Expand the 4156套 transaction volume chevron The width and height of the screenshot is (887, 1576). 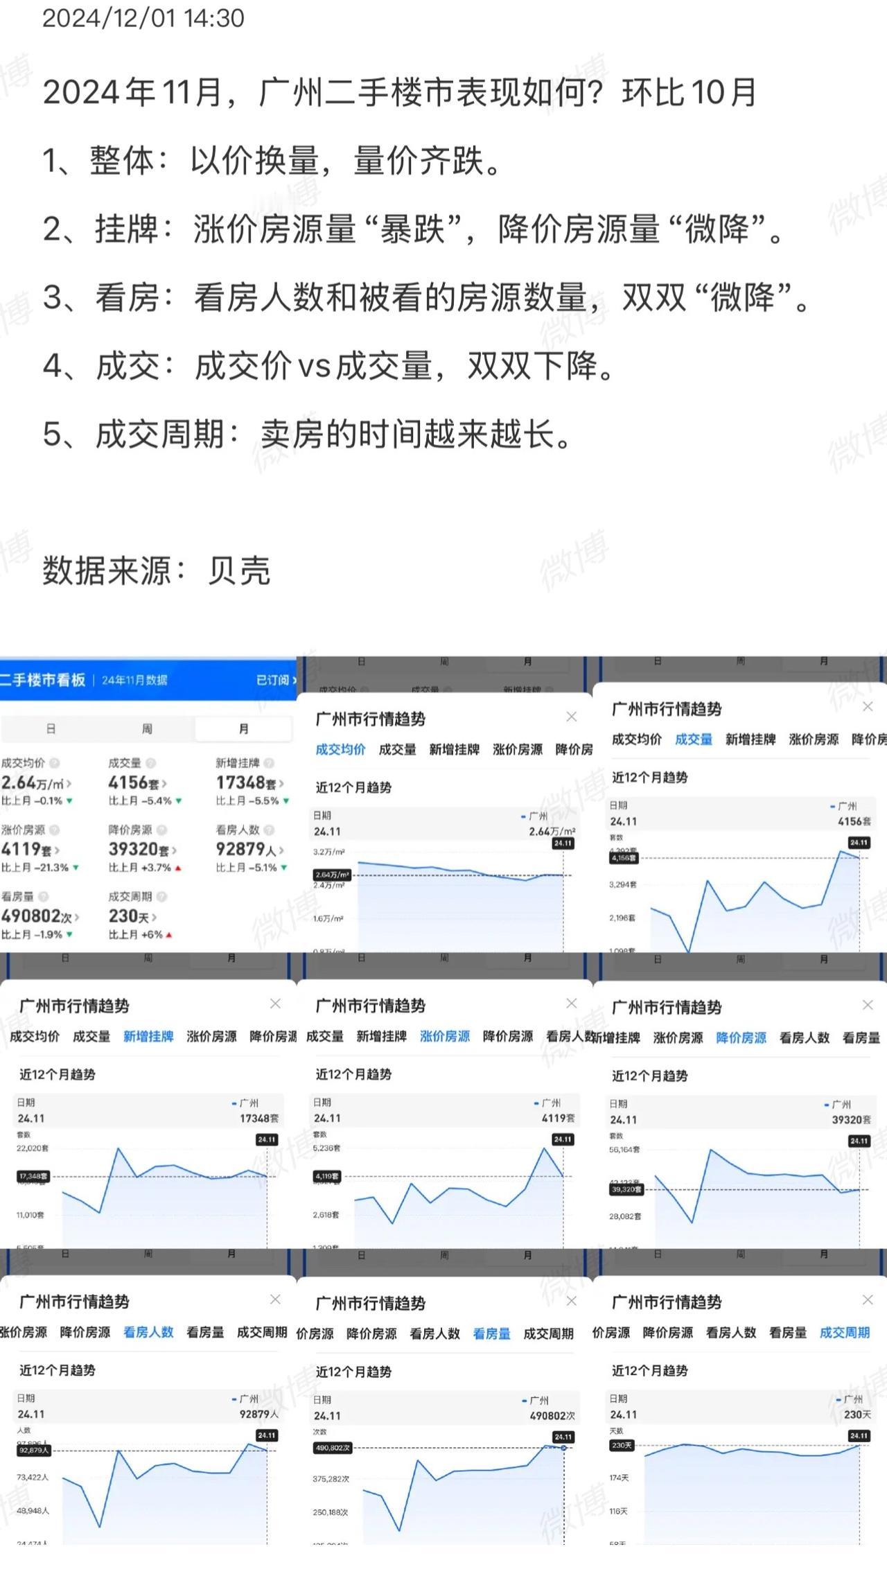[x=166, y=784]
